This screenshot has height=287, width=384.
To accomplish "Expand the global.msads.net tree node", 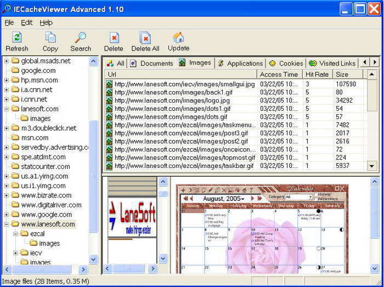I will (7, 61).
